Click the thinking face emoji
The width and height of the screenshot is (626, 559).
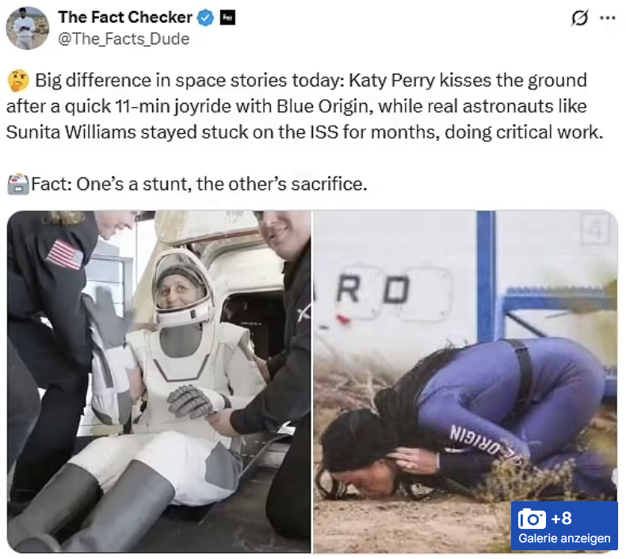18,81
